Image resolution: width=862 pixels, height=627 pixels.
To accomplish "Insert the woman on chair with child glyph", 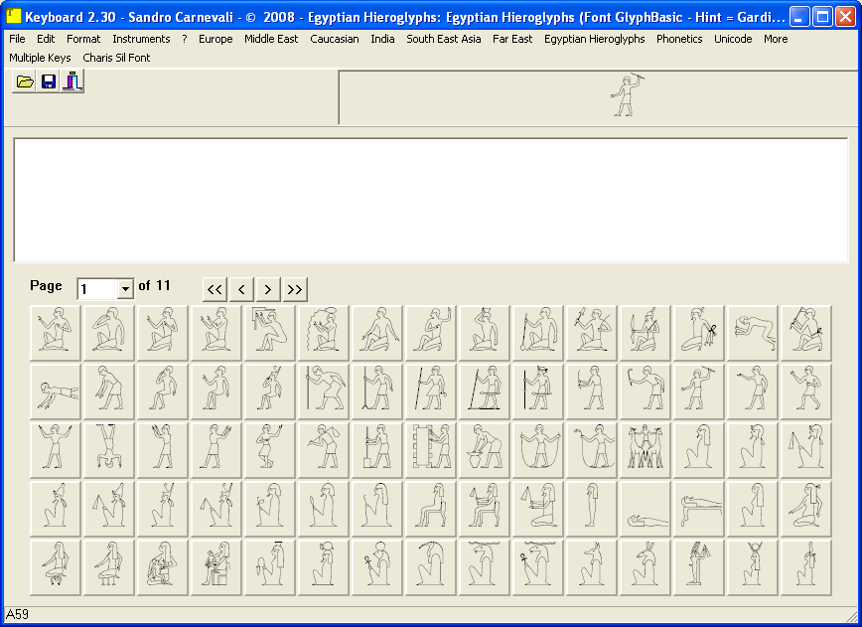I will tap(216, 567).
